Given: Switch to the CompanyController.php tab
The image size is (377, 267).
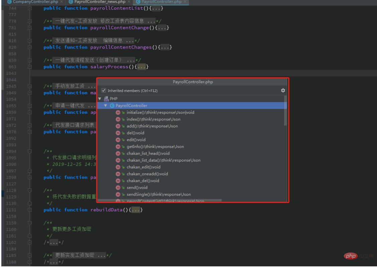Looking at the screenshot, I should point(35,2).
